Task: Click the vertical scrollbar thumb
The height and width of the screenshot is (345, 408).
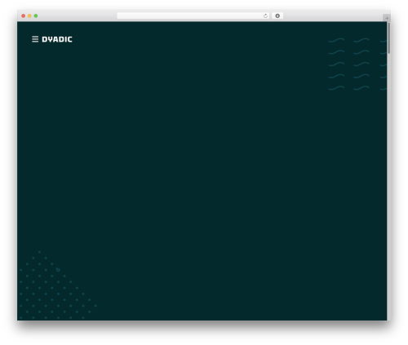Action: (389, 38)
